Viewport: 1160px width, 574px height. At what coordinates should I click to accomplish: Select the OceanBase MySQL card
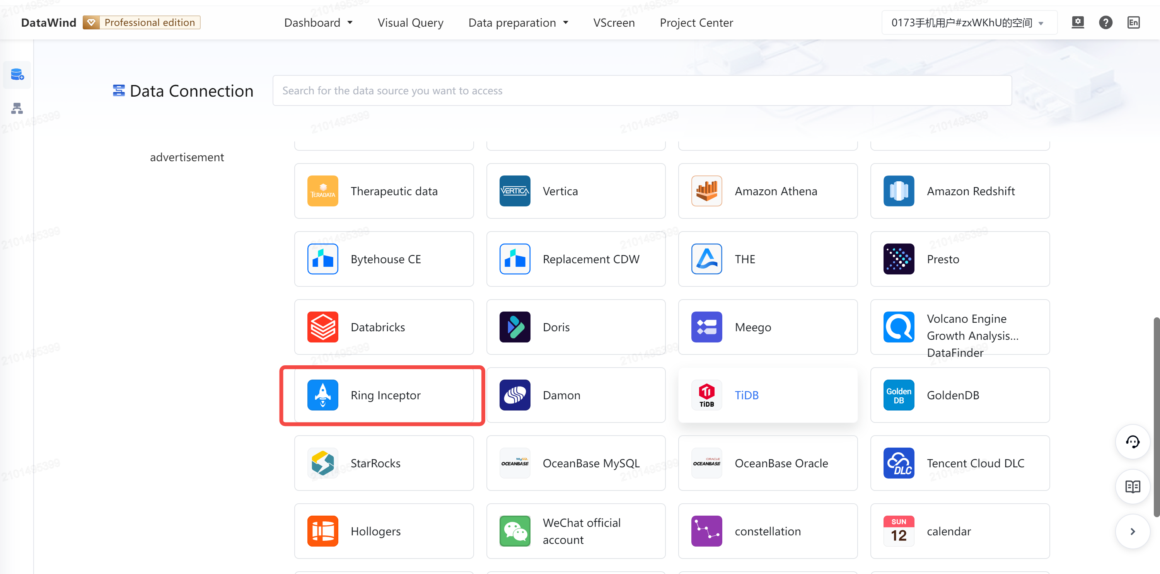[576, 463]
